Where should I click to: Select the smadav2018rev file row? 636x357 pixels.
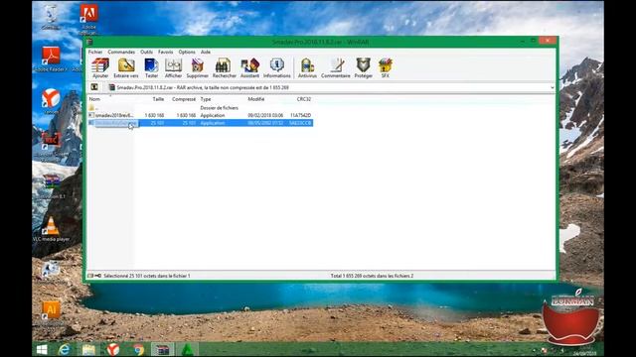[x=201, y=115]
